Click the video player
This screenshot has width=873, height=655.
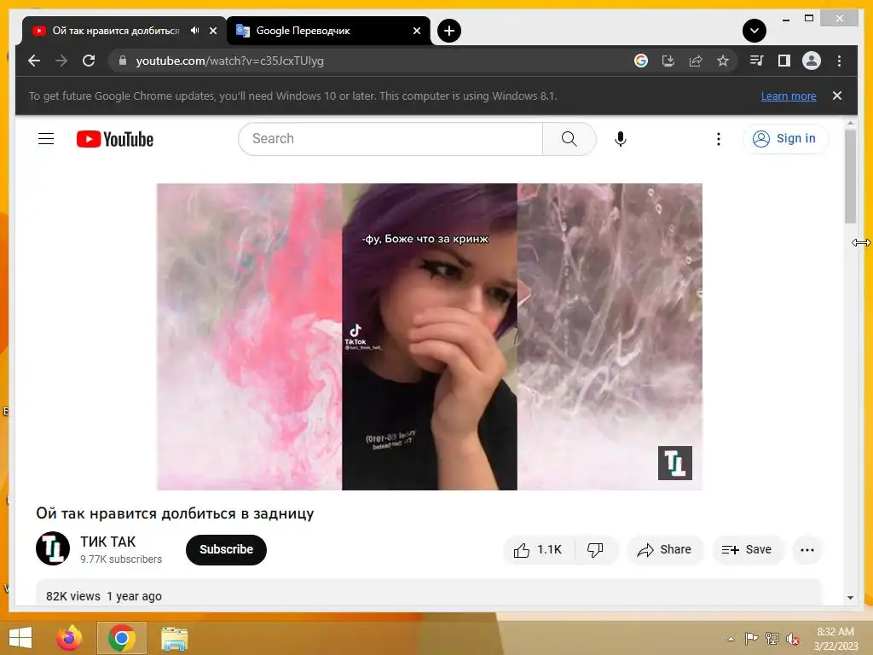coord(430,336)
